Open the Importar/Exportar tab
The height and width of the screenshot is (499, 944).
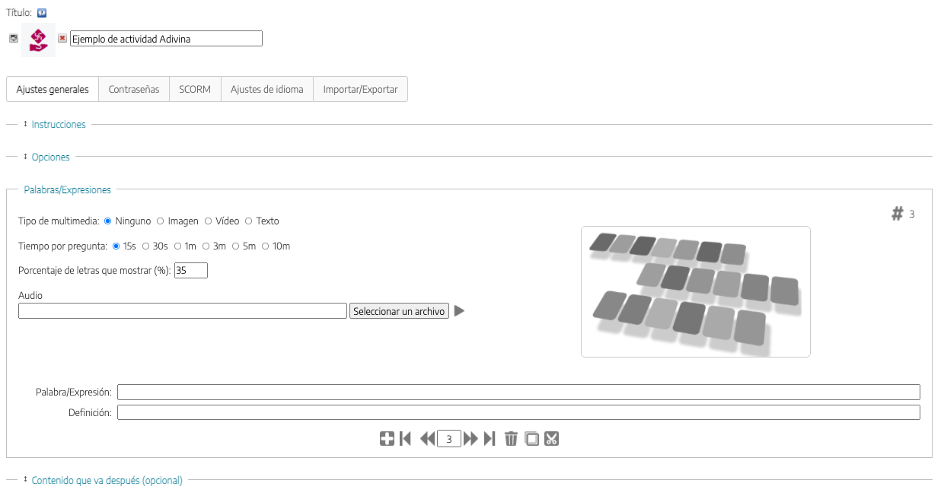(x=360, y=89)
